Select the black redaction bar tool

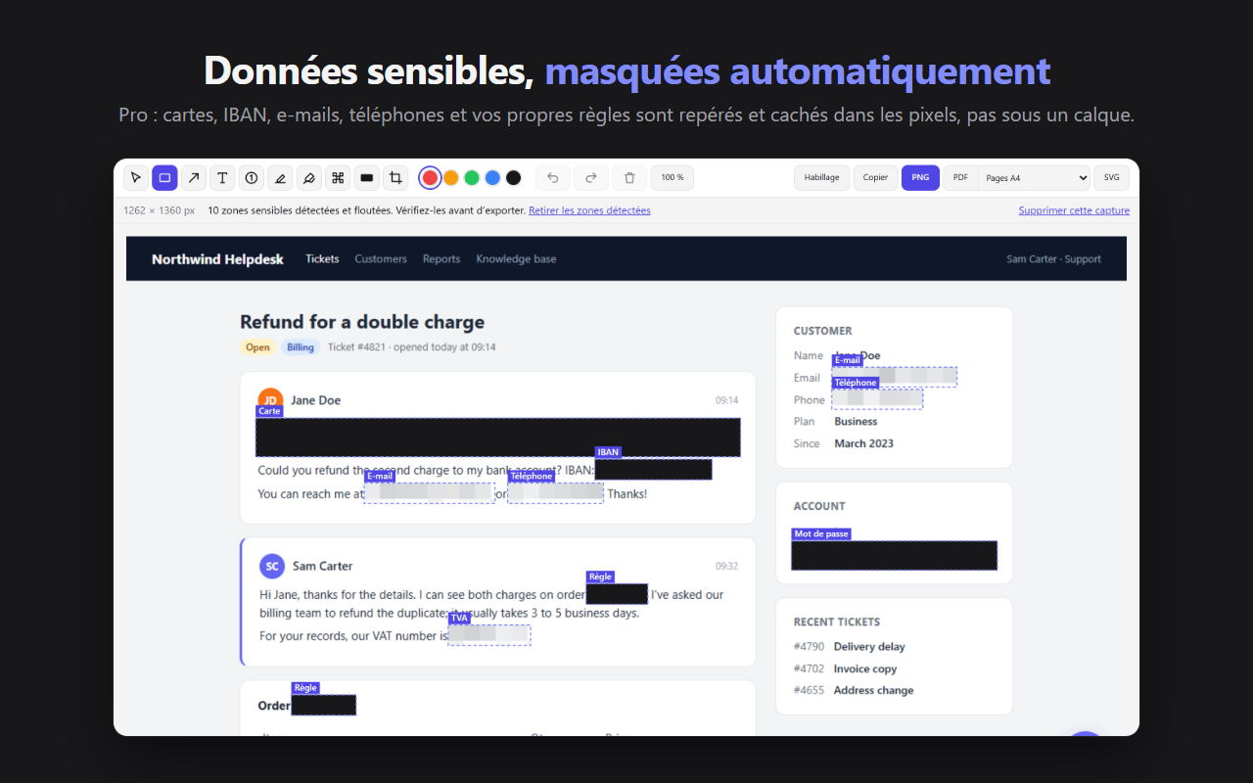(x=367, y=178)
